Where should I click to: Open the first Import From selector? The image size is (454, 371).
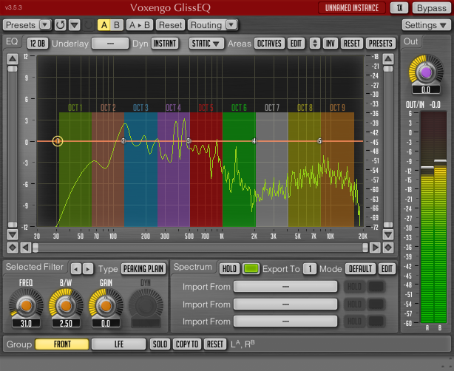285,287
